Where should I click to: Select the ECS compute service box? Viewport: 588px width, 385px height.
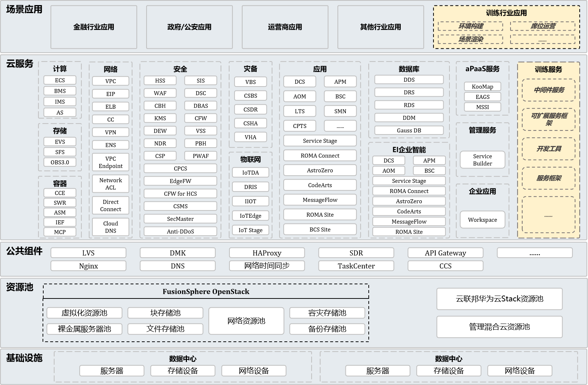(60, 80)
